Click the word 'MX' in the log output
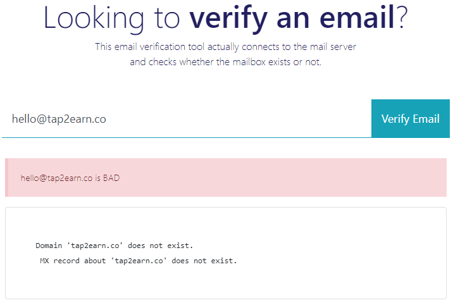453x305 pixels. (x=44, y=261)
